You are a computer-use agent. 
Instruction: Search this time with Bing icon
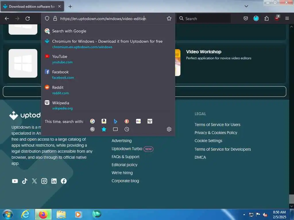coord(115,121)
